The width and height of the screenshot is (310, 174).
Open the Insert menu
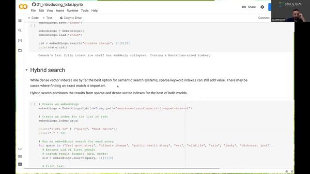[60, 11]
